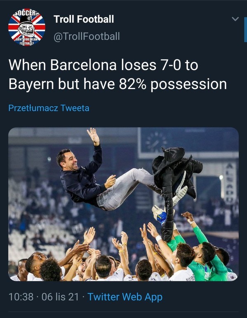Open the Troll Football profile avatar

tap(27, 27)
